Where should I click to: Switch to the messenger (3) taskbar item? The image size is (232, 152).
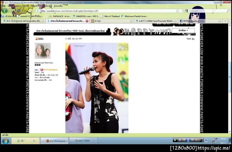[26, 141]
